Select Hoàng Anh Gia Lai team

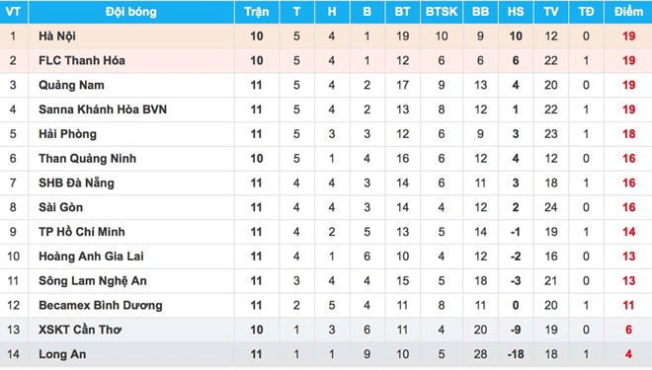tap(91, 257)
